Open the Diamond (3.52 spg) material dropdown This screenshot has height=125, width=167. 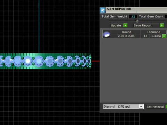141,106
